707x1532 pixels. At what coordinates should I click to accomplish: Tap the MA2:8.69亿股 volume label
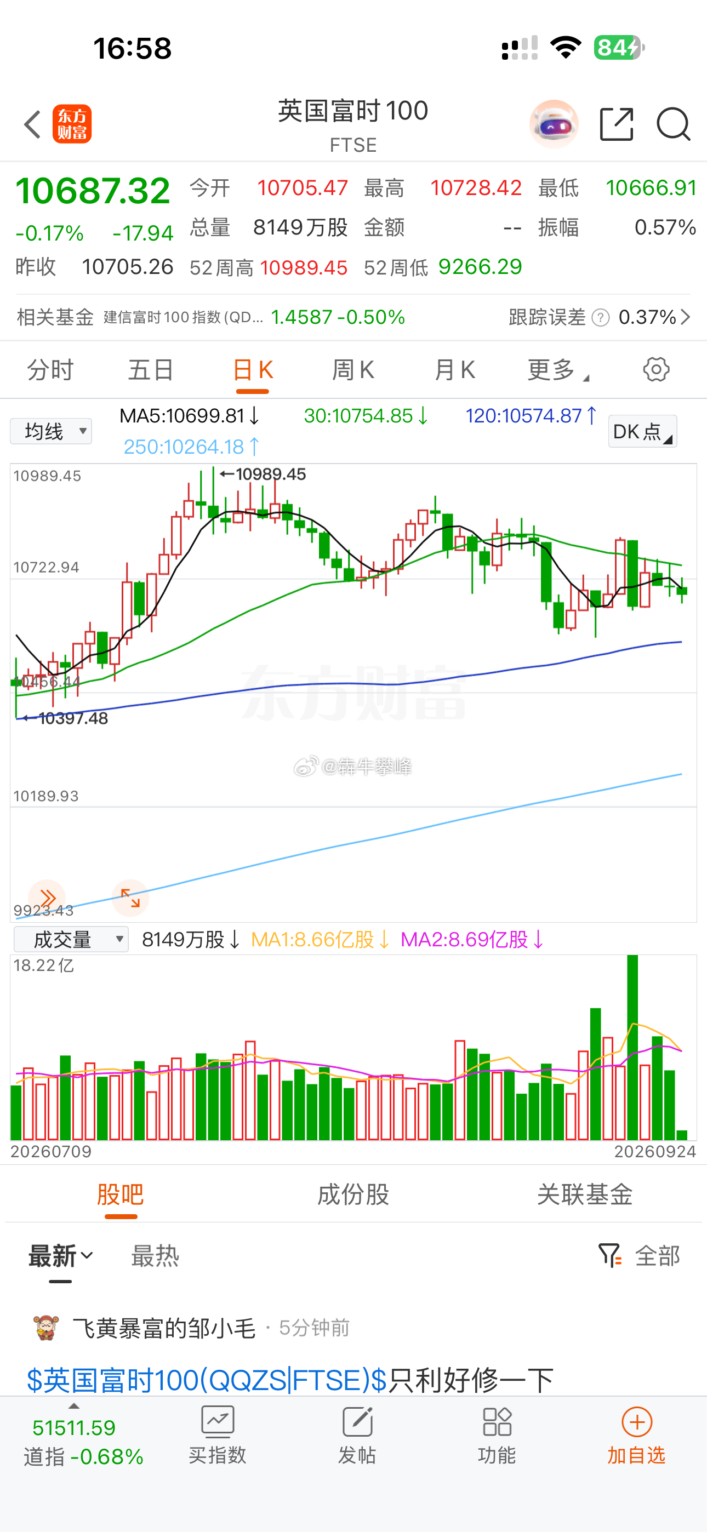[x=472, y=940]
